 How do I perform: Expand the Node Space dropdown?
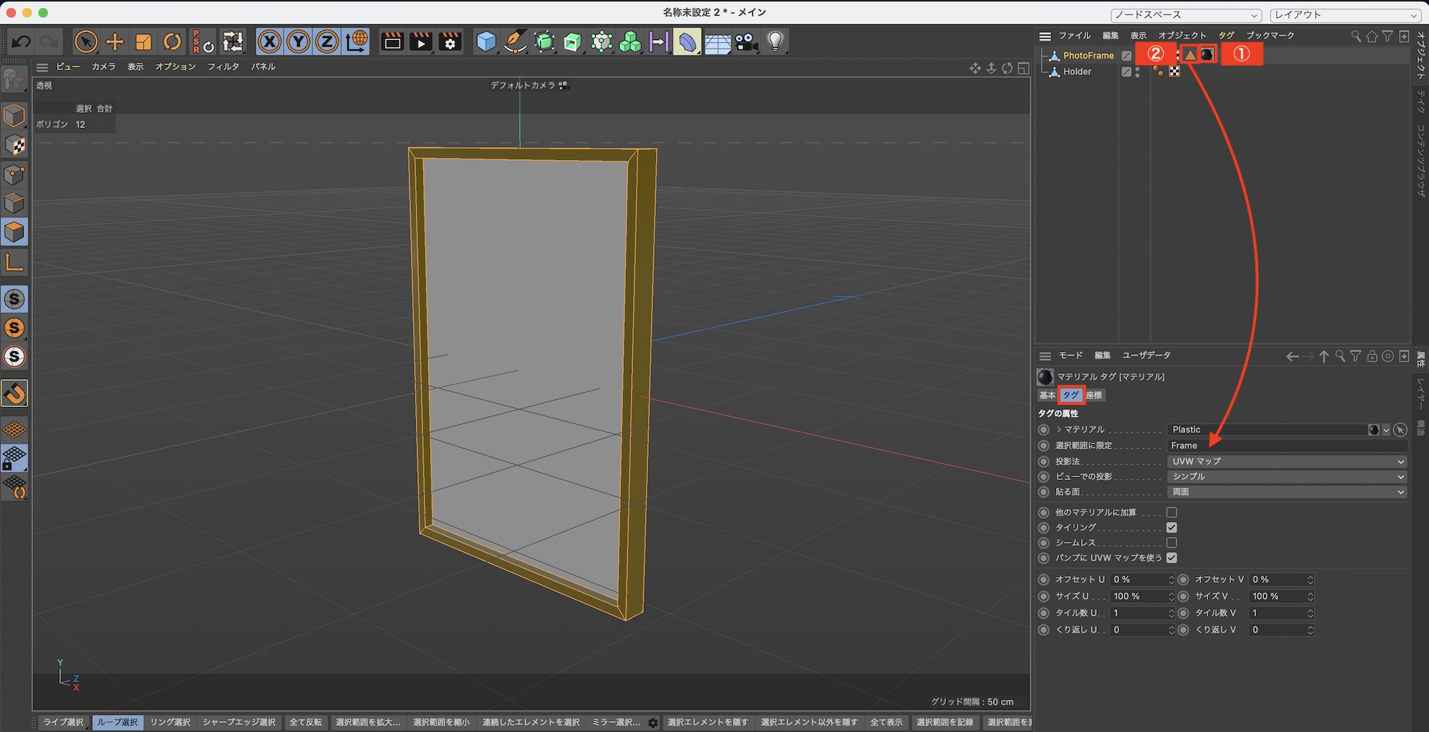tap(1186, 15)
